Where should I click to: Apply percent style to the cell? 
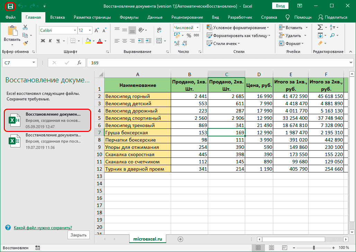189,35
